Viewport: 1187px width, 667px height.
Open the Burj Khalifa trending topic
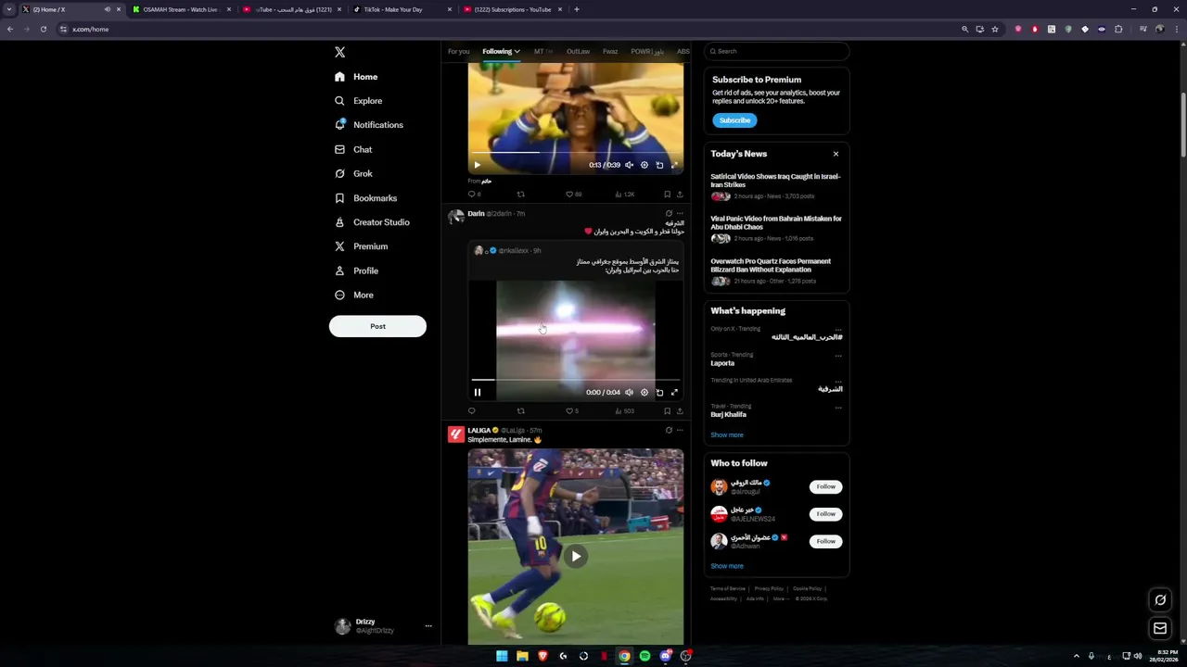(728, 415)
